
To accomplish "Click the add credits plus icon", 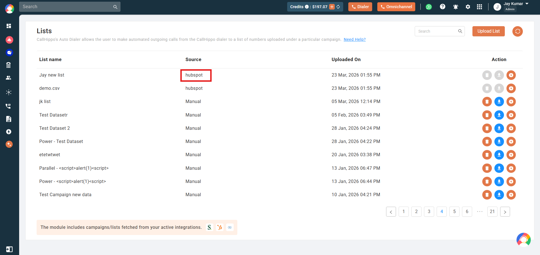I will pos(332,7).
